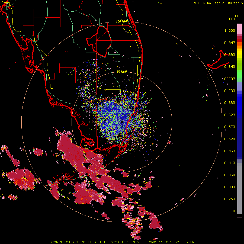
Task: Select the 0.413 scale value
Action: coord(230,163)
